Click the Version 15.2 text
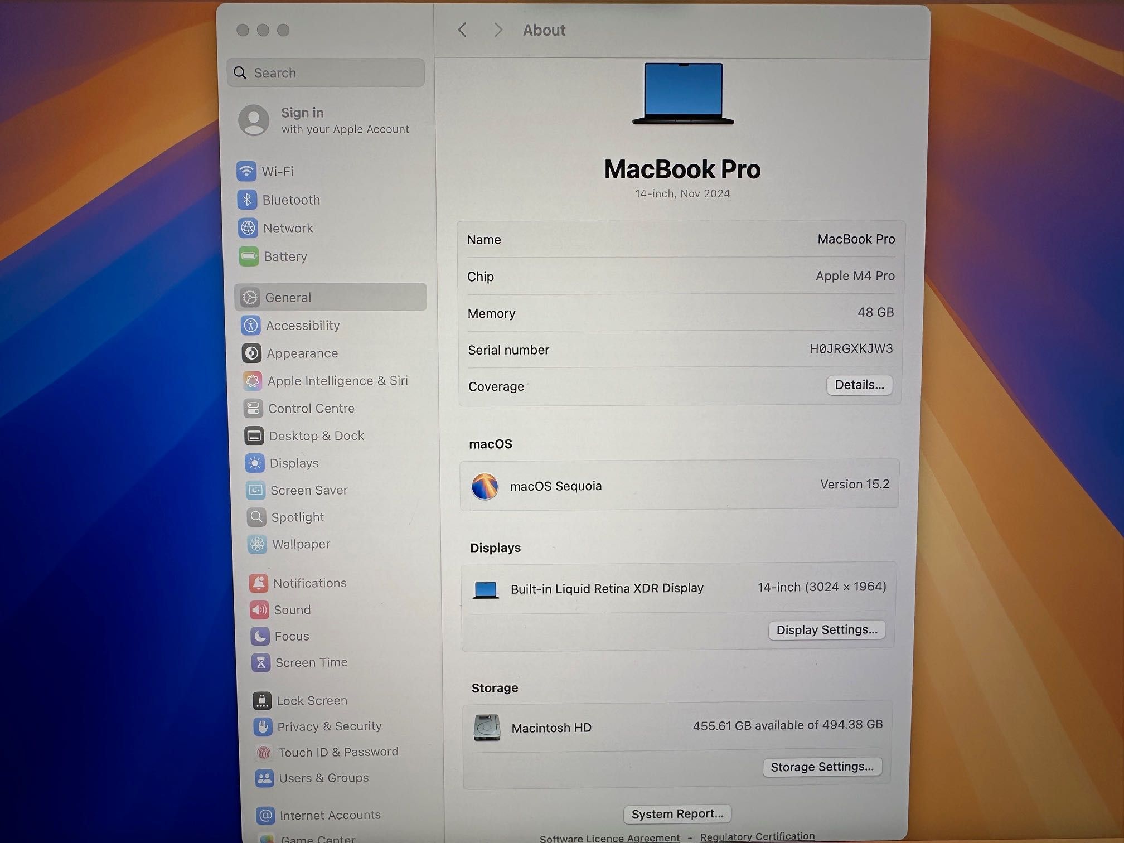1124x843 pixels. coord(854,484)
